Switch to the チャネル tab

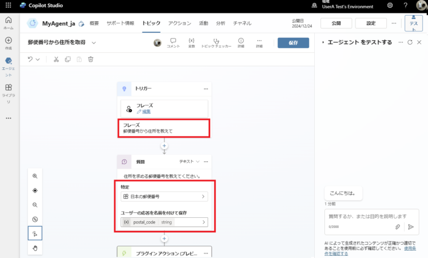[x=242, y=23]
